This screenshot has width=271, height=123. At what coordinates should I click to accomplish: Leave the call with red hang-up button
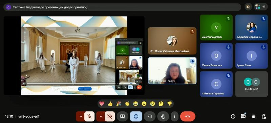click(x=188, y=117)
